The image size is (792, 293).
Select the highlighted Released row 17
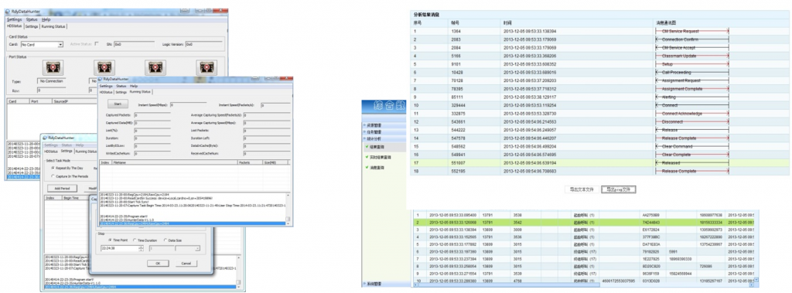coord(600,163)
